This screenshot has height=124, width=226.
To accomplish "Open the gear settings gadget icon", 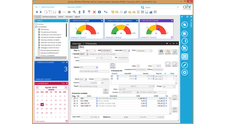I will point(185,72).
